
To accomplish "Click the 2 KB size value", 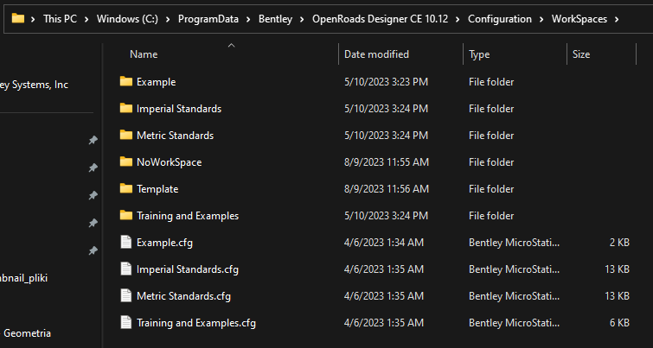I will pos(619,243).
